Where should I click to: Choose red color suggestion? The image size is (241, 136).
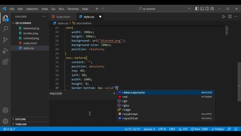165,97
